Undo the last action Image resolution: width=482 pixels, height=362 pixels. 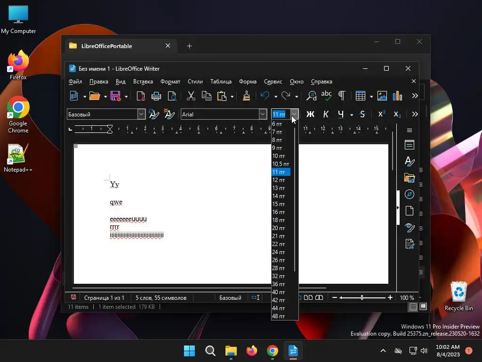pyautogui.click(x=265, y=96)
